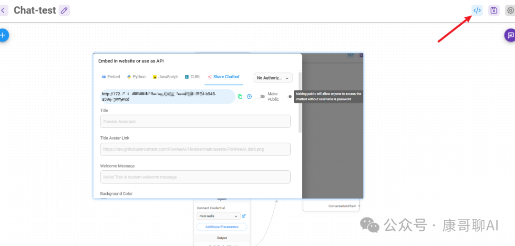
Task: Click the Make Public info icon
Action: click(290, 97)
